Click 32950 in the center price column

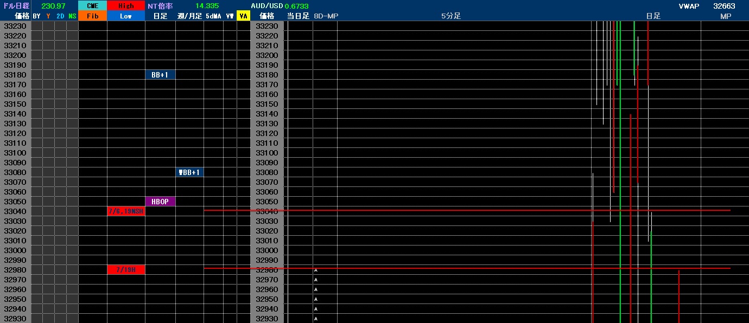[x=266, y=299]
